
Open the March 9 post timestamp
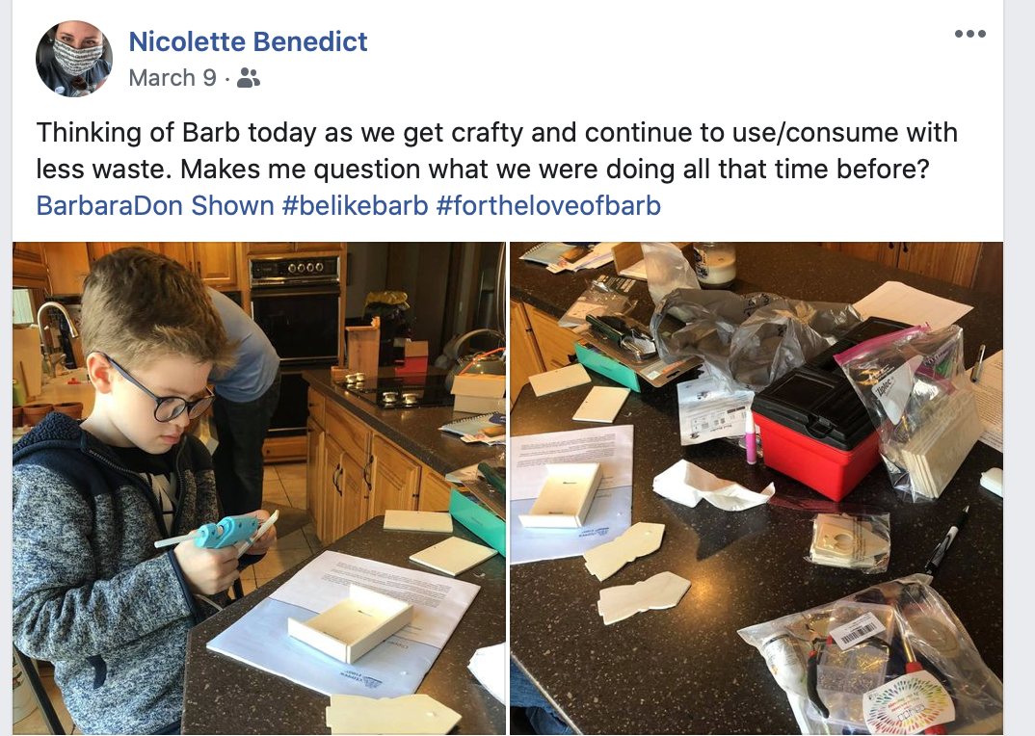click(x=172, y=78)
